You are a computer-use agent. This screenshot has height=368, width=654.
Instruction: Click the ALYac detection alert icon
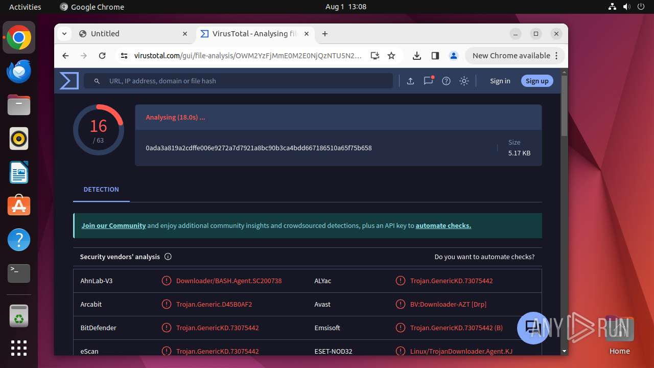coord(401,281)
